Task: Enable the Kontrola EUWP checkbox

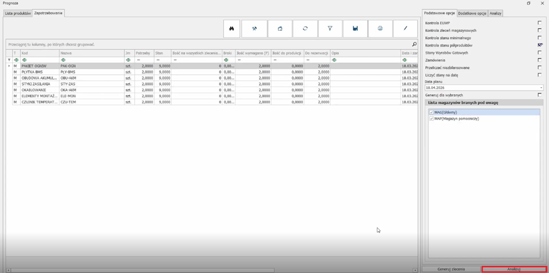Action: click(x=540, y=23)
